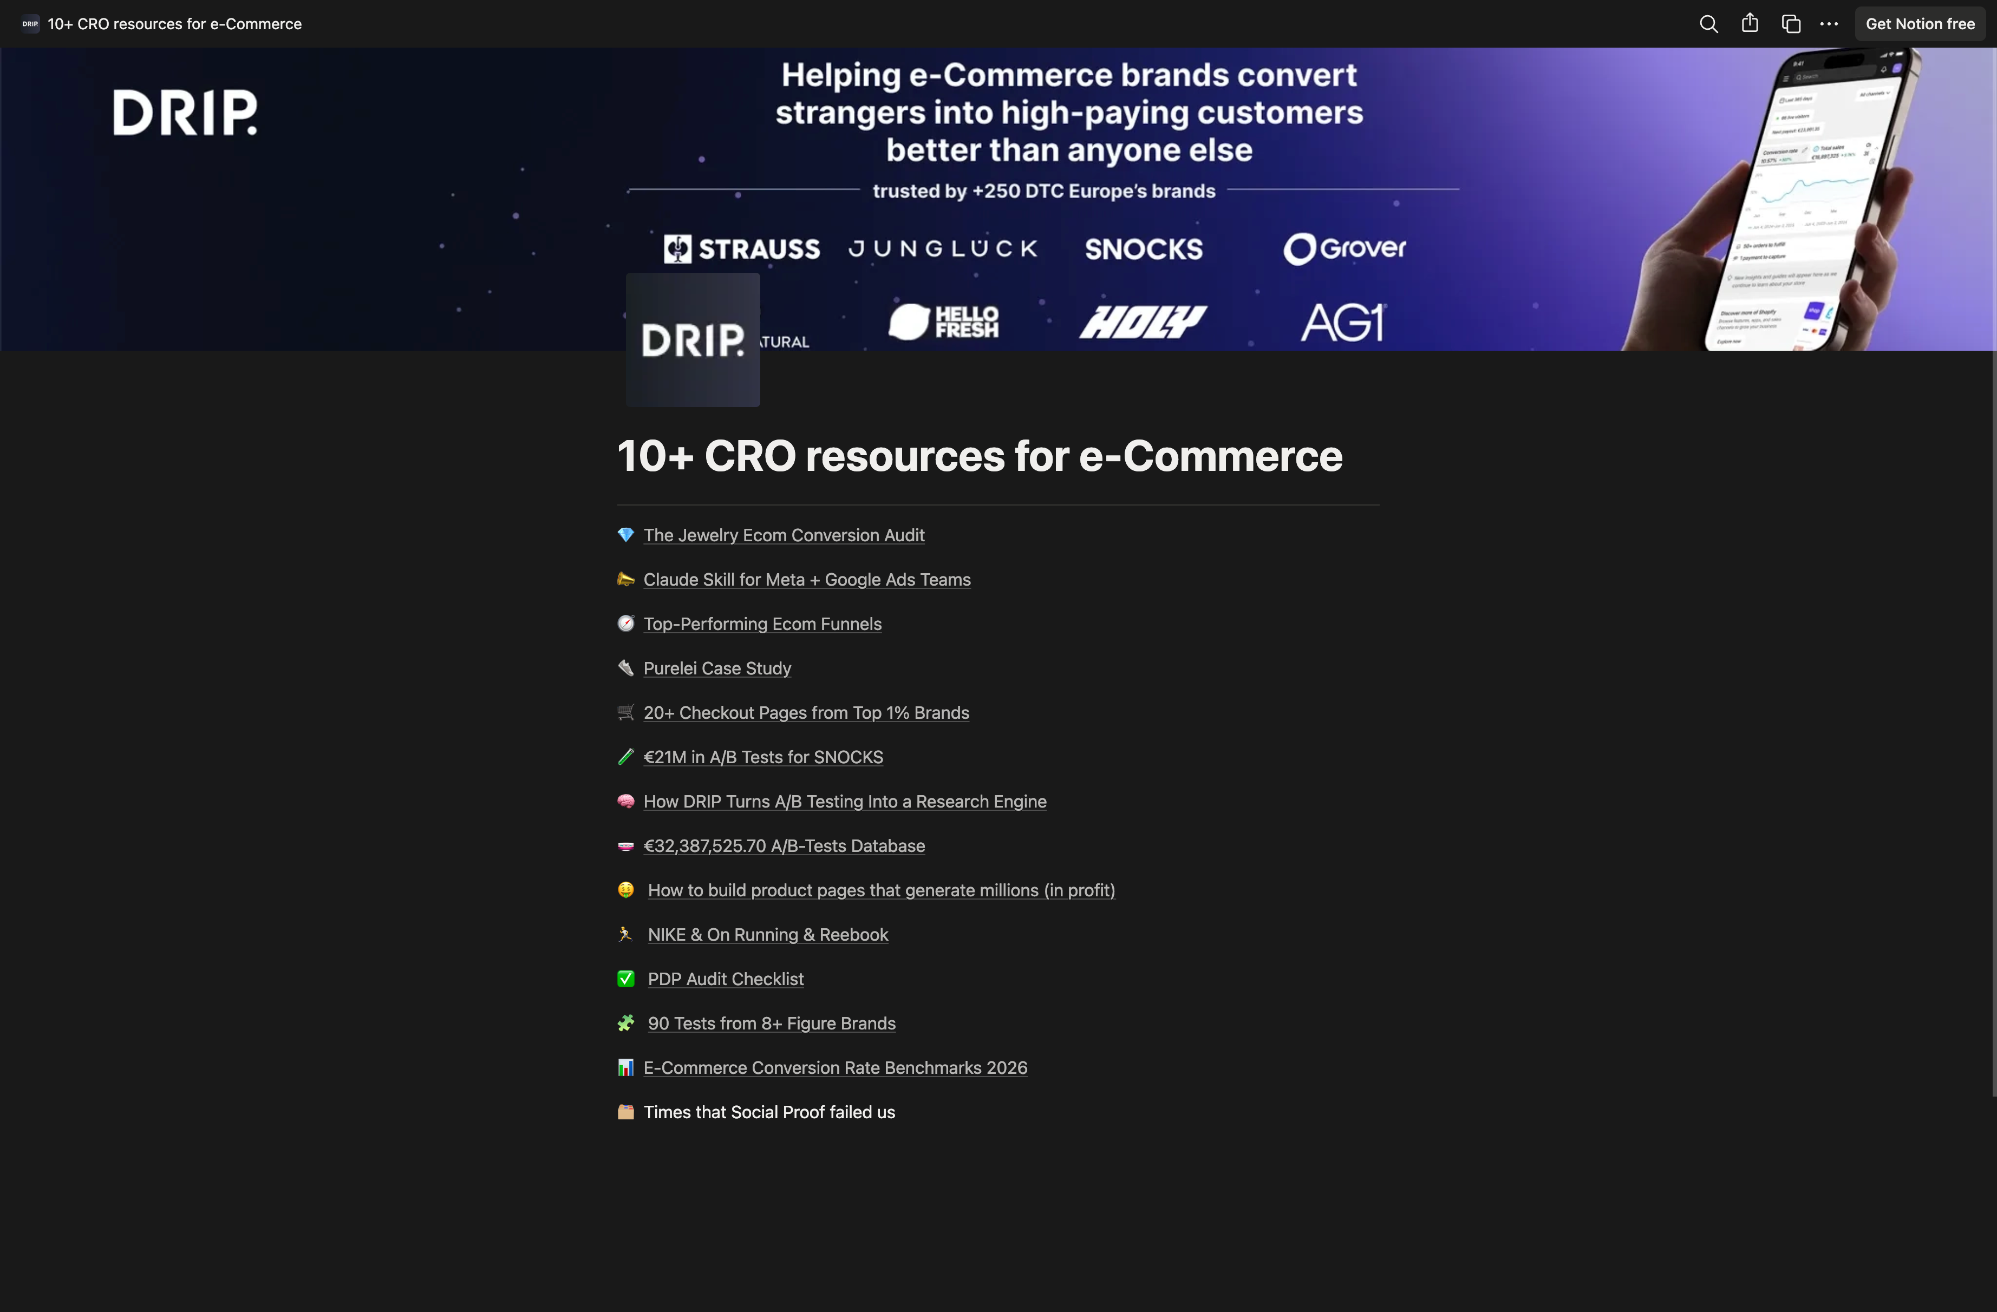Open E-Commerce Conversion Rate Benchmarks 2026

(835, 1068)
